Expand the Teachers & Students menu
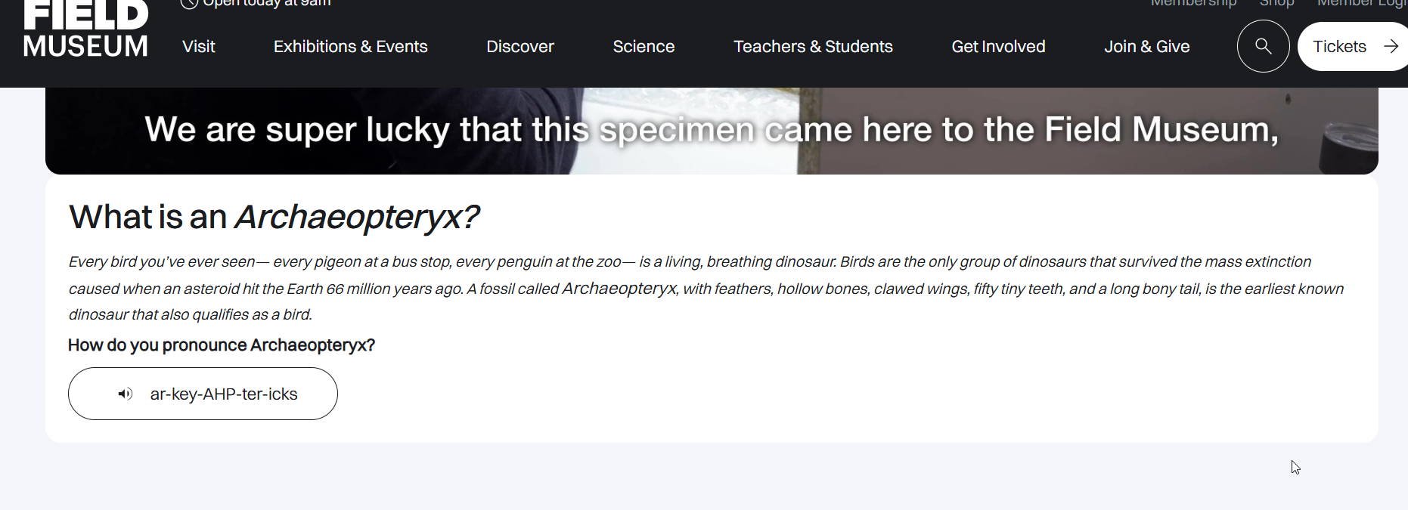The width and height of the screenshot is (1408, 510). [813, 47]
